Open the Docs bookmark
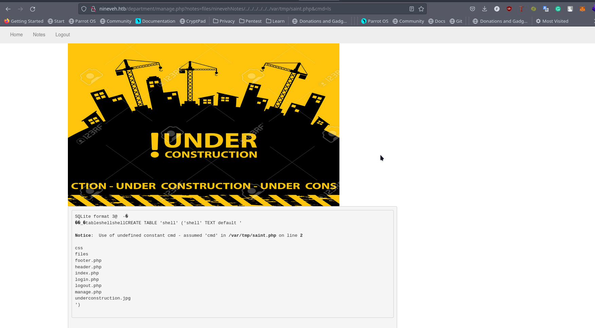This screenshot has width=595, height=328. [437, 21]
